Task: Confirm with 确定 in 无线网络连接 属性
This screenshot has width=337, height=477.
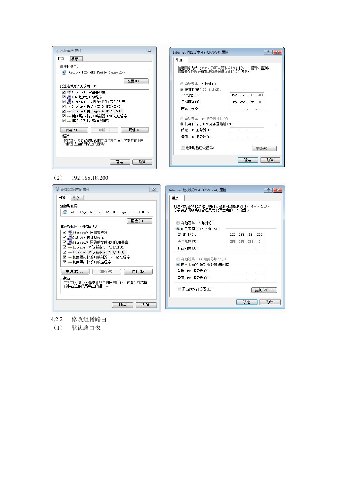Action: pos(123,305)
